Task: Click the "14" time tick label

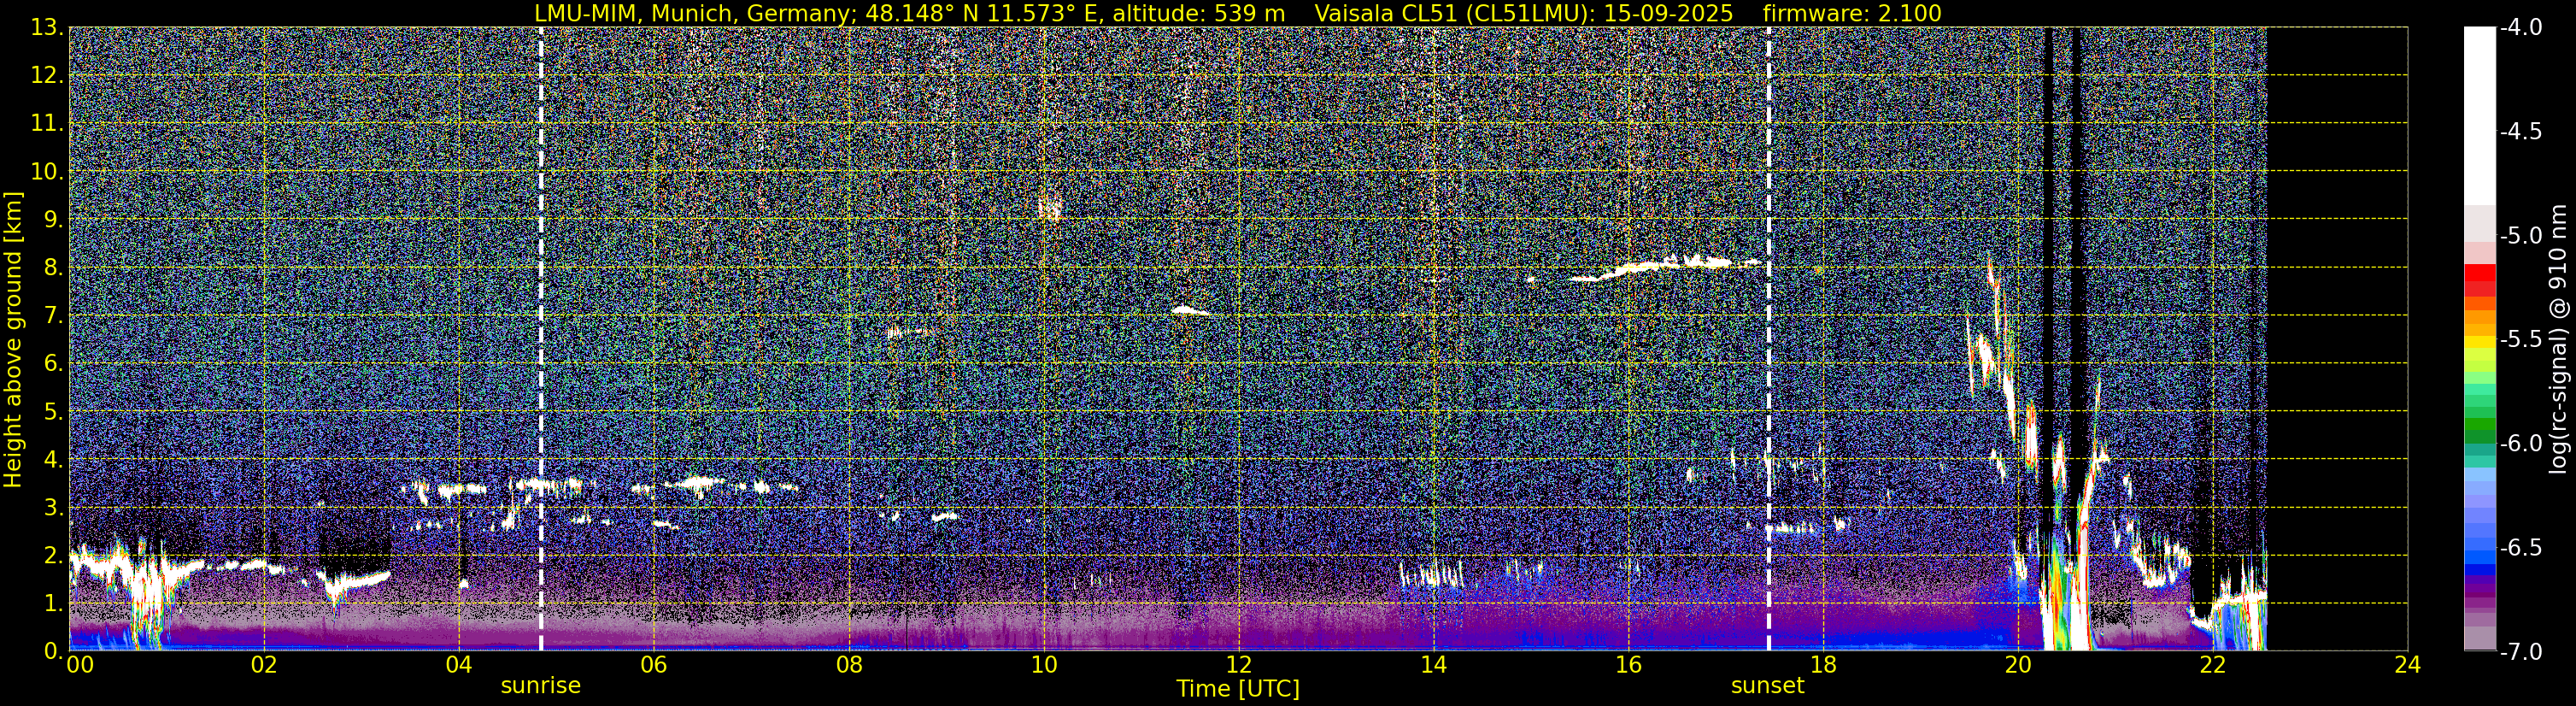Action: pyautogui.click(x=1434, y=665)
